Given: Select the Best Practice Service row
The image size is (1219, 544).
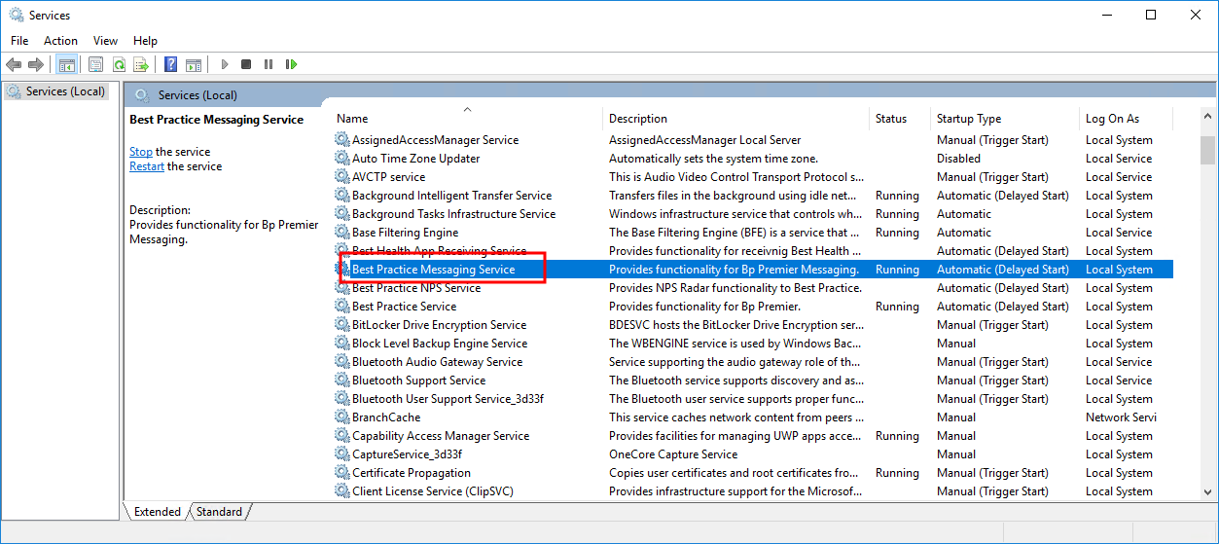Looking at the screenshot, I should point(753,307).
